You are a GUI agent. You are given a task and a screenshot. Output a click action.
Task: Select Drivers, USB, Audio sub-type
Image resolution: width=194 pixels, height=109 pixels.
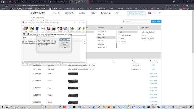click(x=148, y=39)
